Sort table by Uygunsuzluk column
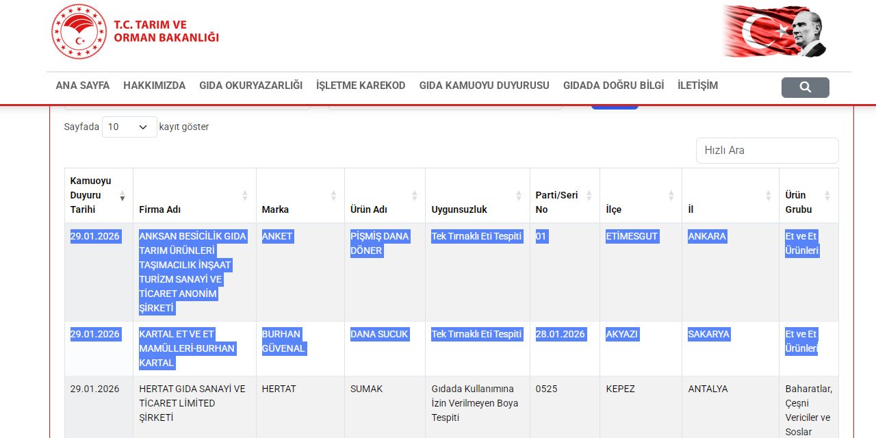Image resolution: width=876 pixels, height=438 pixels. coord(519,196)
